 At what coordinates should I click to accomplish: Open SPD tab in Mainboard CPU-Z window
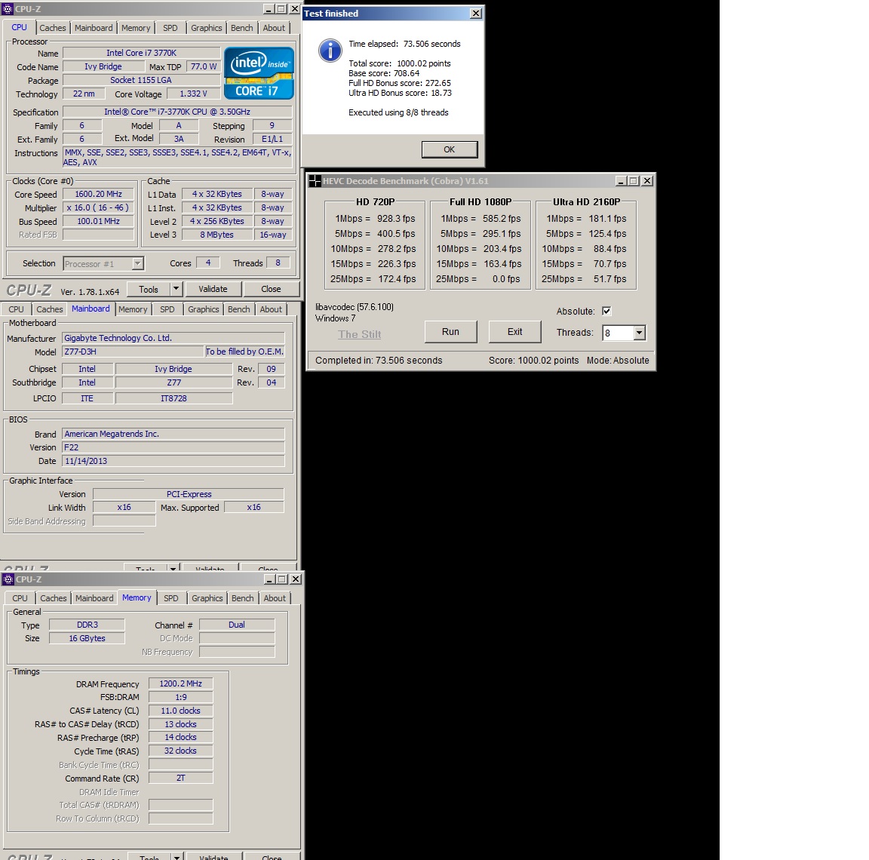(167, 309)
